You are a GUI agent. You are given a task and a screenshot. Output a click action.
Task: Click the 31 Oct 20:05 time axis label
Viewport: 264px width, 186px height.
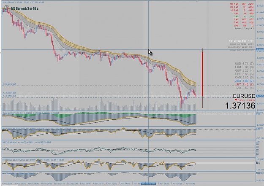coord(46,183)
